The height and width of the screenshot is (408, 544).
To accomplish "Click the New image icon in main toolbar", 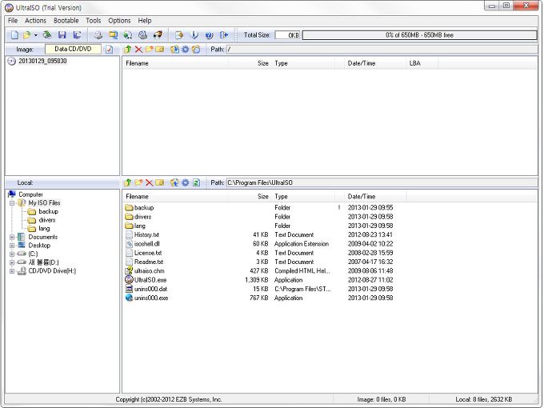I will click(x=14, y=34).
